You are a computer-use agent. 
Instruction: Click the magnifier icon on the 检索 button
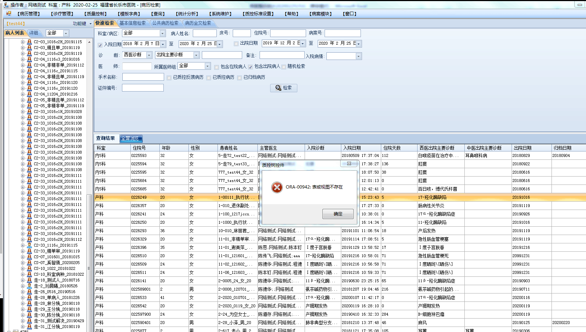(278, 88)
